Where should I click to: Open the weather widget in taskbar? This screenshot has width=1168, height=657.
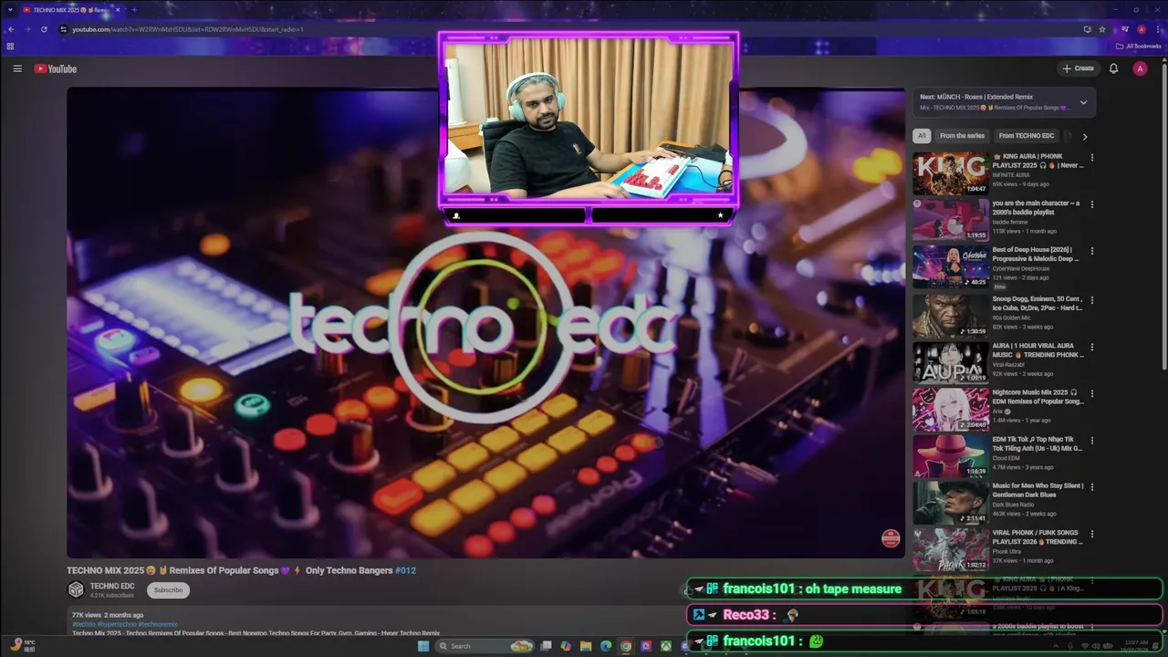pos(24,645)
